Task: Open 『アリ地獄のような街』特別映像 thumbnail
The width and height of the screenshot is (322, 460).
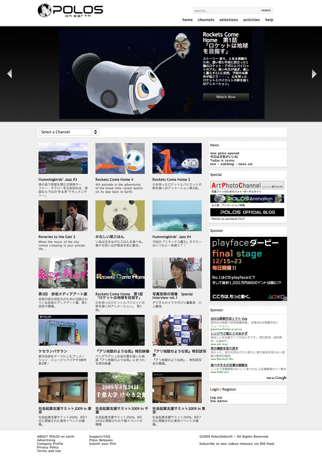Action: (120, 330)
